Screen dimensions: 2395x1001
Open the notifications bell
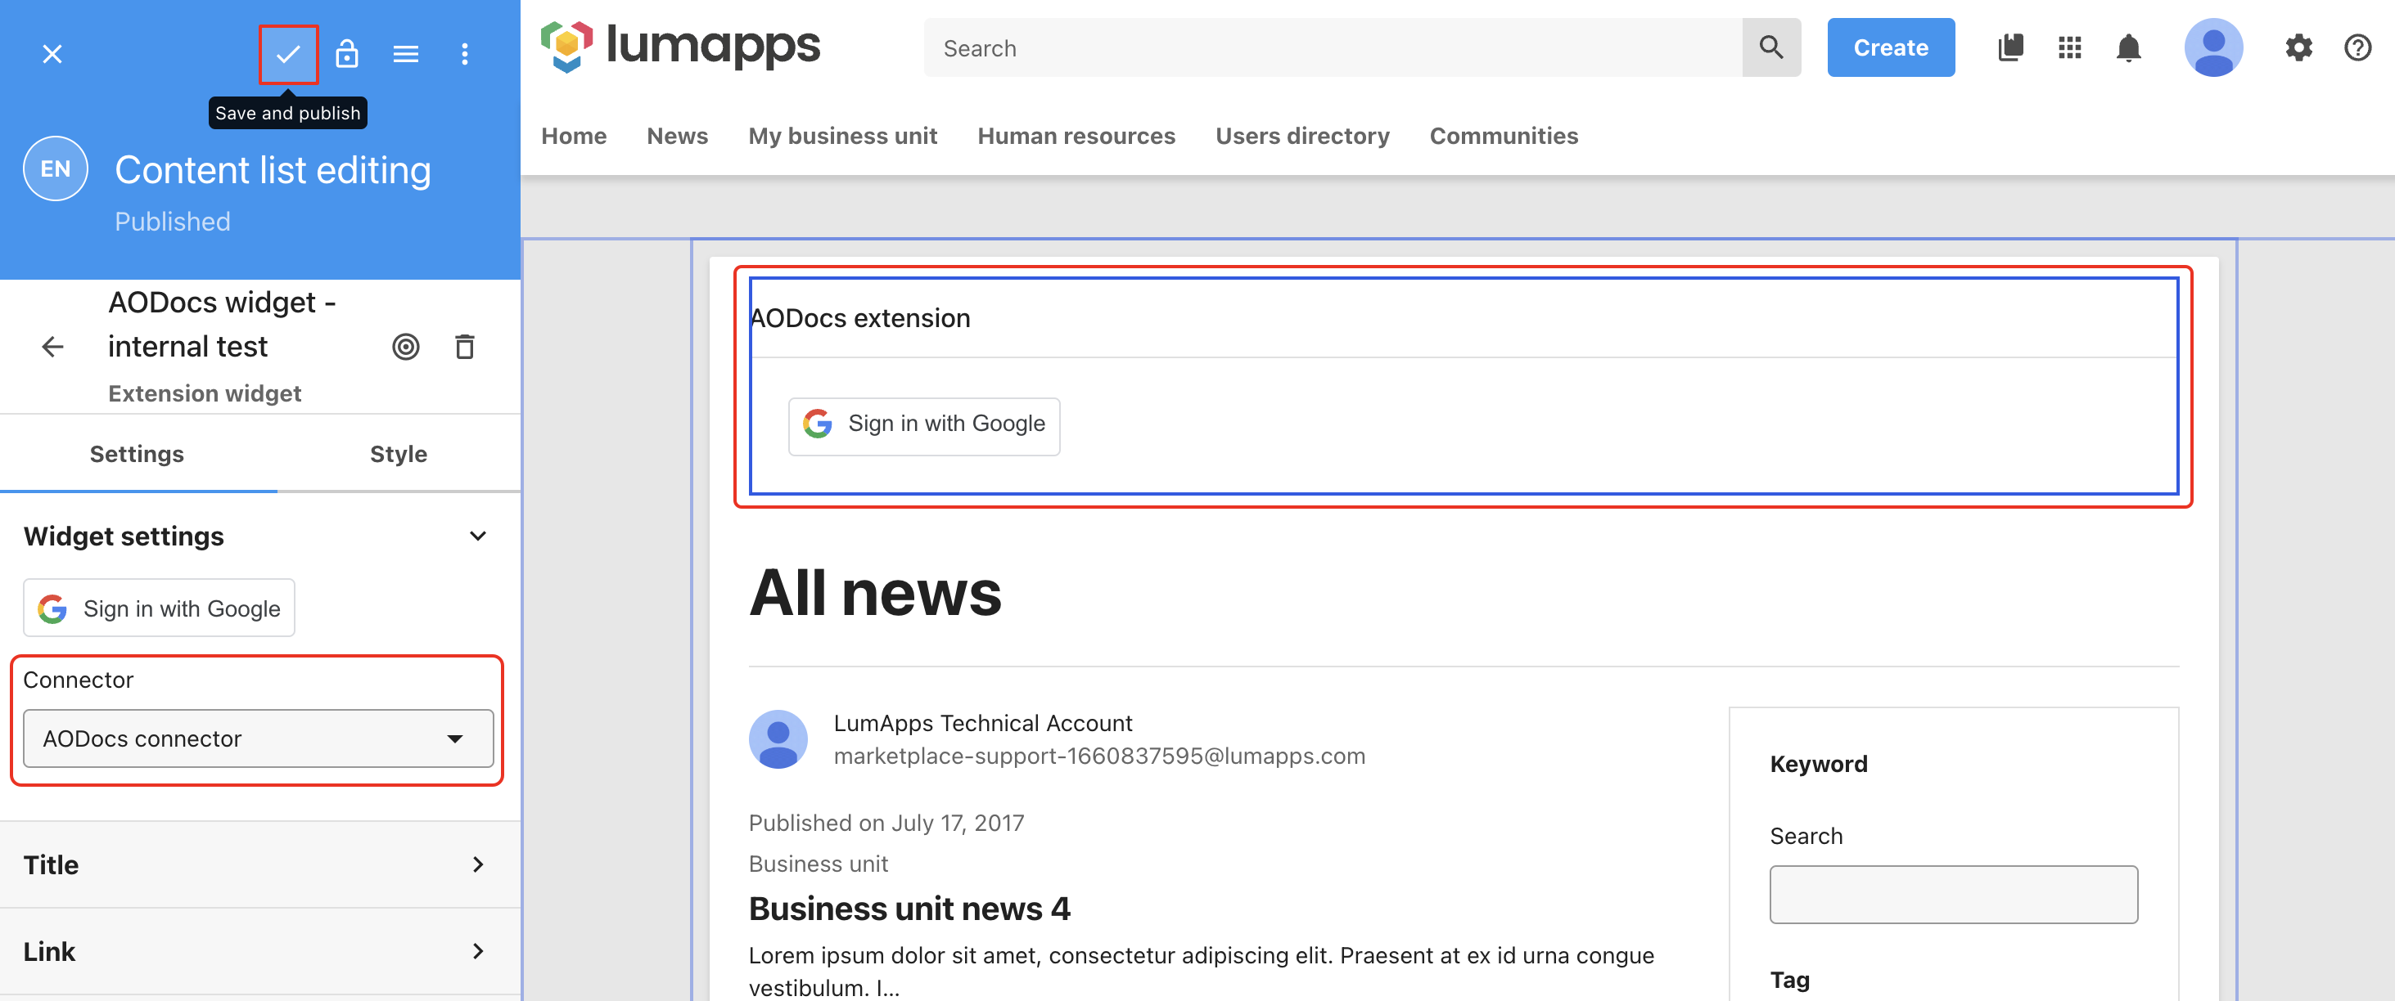coord(2128,48)
